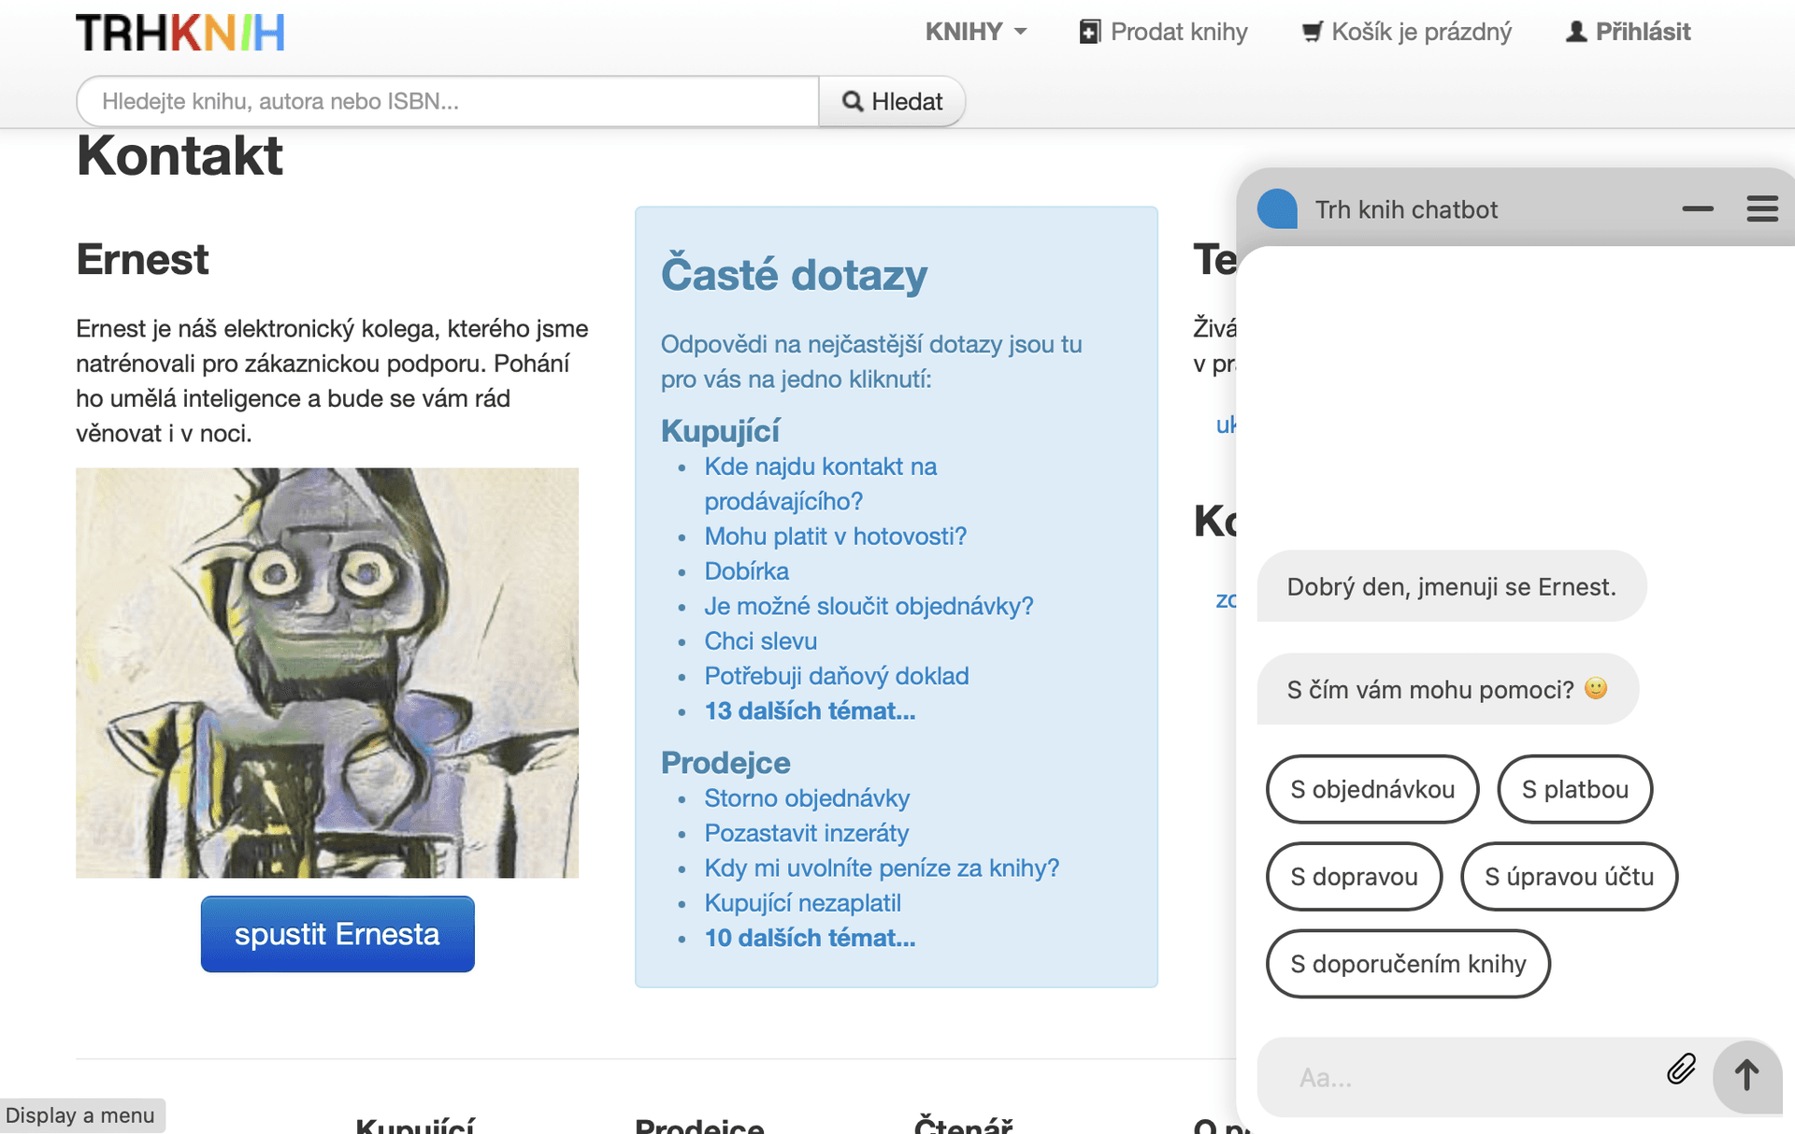Click the Hledat search button
Viewport: 1795px width, 1134px height.
(892, 101)
